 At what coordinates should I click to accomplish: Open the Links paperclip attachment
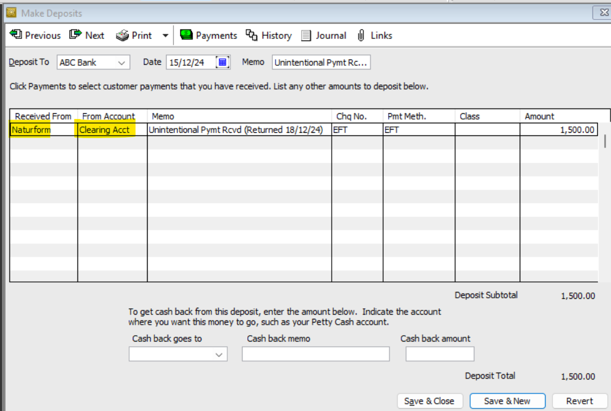374,35
